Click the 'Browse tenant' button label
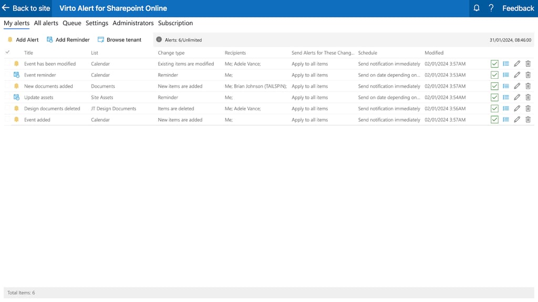Viewport: 538px width, 302px height. click(124, 40)
